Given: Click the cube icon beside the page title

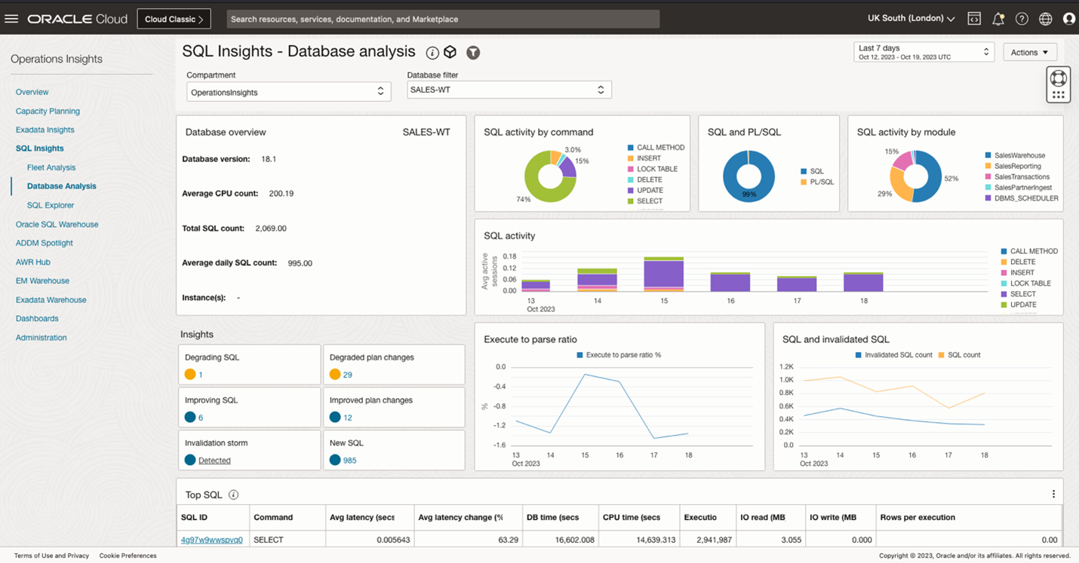Looking at the screenshot, I should (x=450, y=52).
